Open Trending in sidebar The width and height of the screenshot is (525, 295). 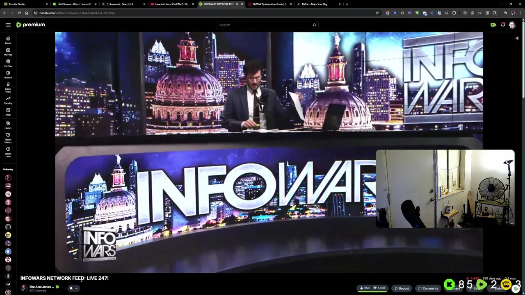click(x=8, y=100)
